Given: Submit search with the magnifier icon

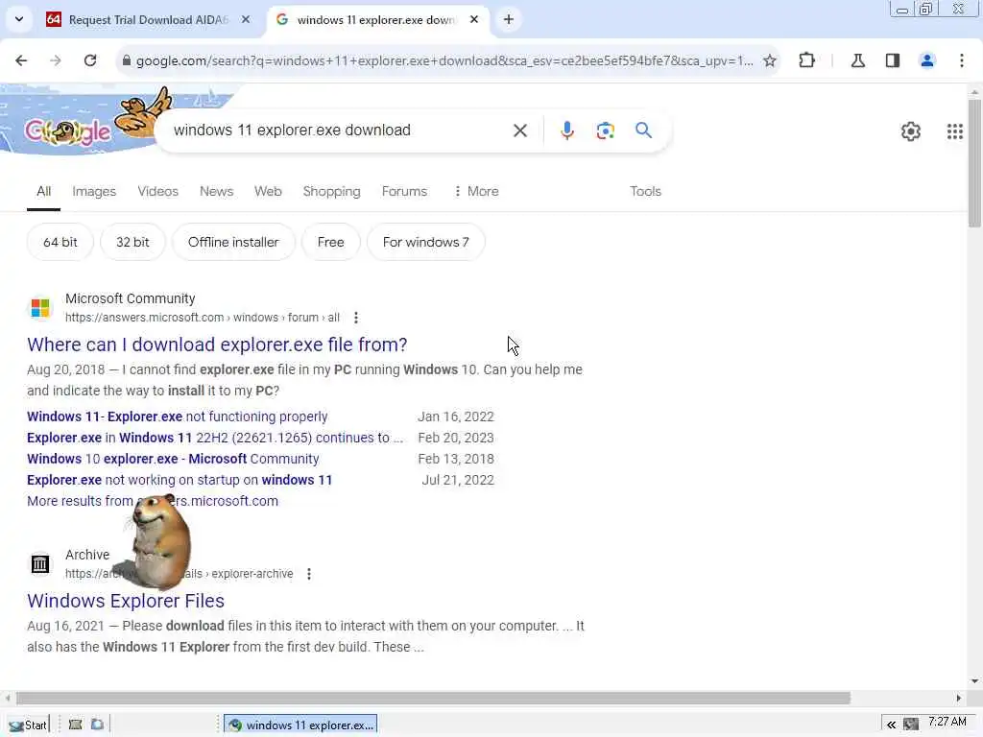Looking at the screenshot, I should (644, 131).
